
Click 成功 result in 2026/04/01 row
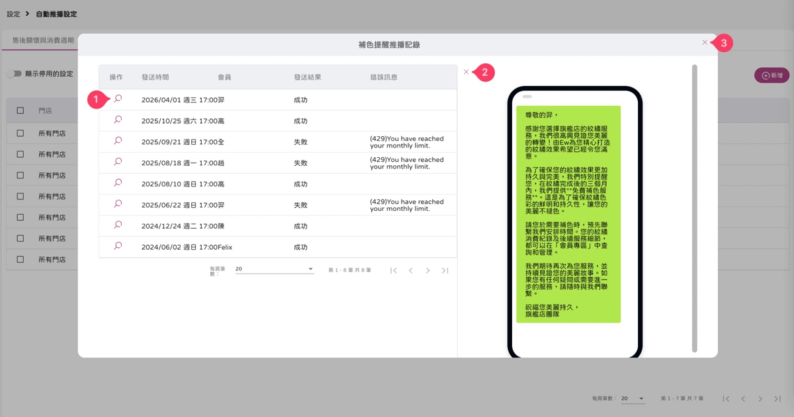300,100
